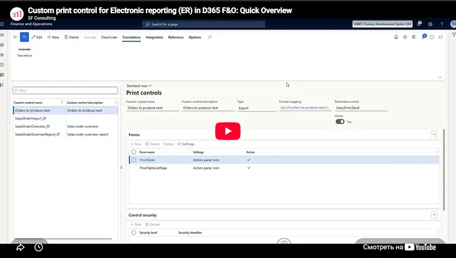456x258 pixels.
Task: Open the USMF company selector
Action: pos(382,24)
